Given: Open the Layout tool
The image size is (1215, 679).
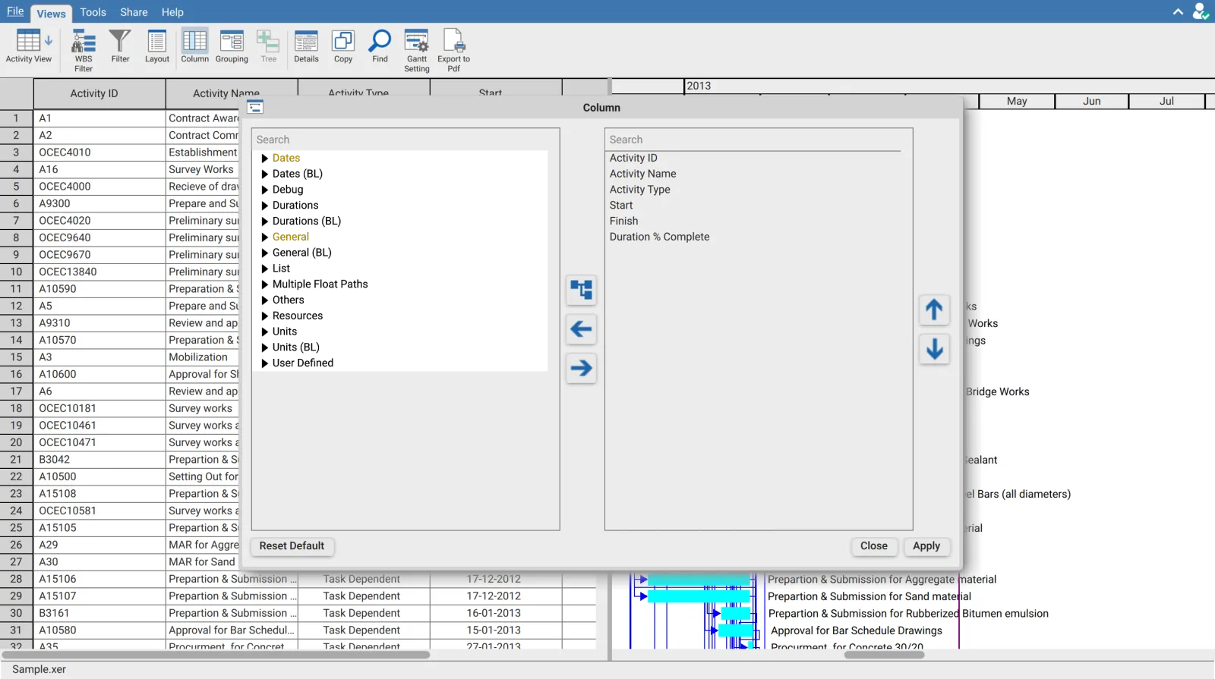Looking at the screenshot, I should coord(157,47).
